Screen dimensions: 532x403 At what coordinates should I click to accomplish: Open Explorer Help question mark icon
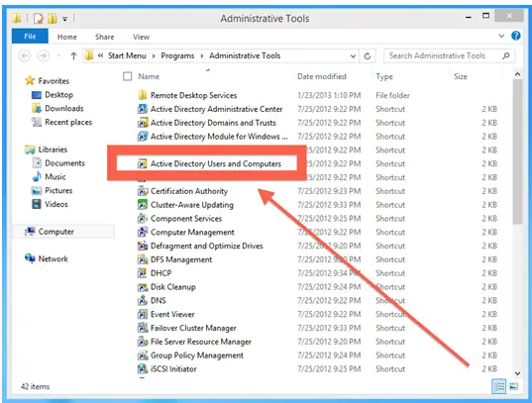pyautogui.click(x=516, y=36)
